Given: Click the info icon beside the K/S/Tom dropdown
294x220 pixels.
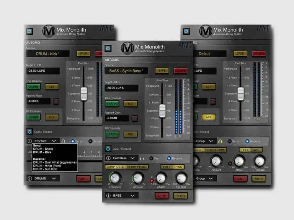Looking at the screenshot, I should [x=30, y=141].
